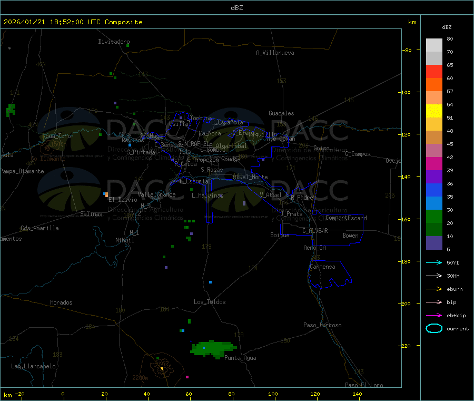Click the 'Carmensa' map label
This screenshot has width=474, height=401.
point(322,267)
